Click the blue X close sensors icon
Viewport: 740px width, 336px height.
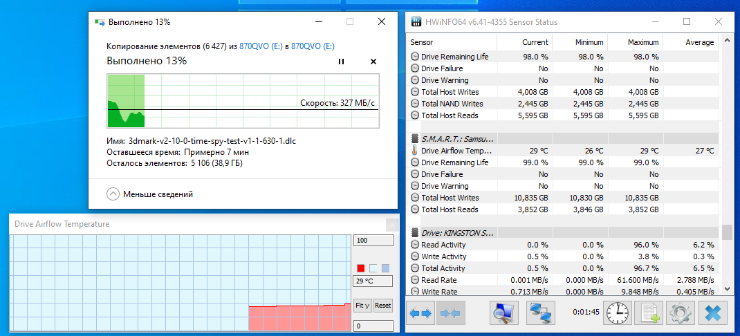(713, 313)
